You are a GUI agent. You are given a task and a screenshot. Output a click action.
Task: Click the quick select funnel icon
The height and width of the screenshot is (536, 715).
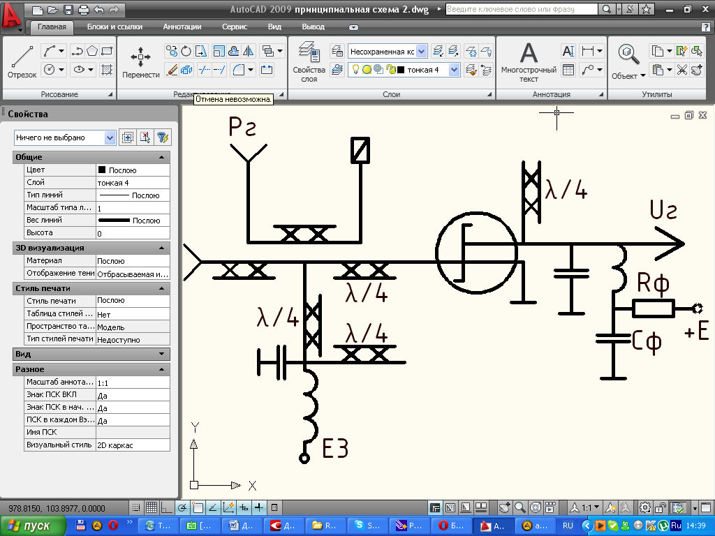pyautogui.click(x=162, y=137)
